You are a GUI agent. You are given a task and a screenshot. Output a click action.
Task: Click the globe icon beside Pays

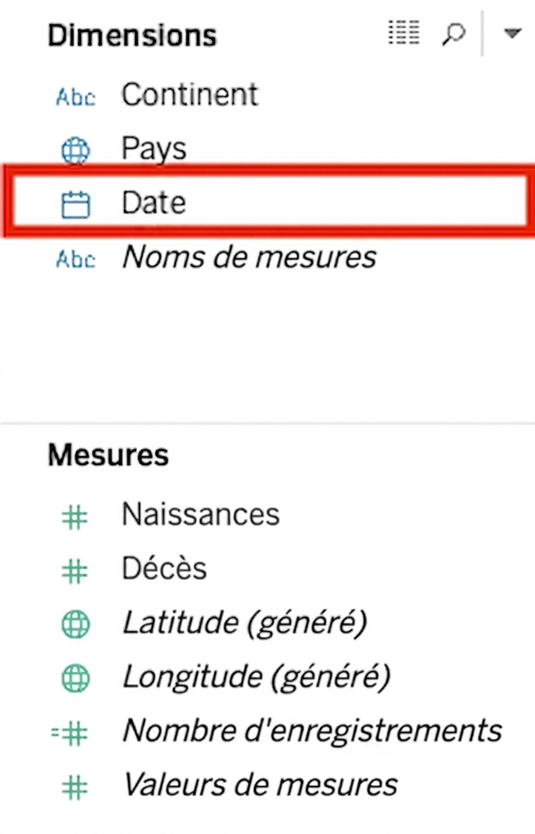coord(75,151)
